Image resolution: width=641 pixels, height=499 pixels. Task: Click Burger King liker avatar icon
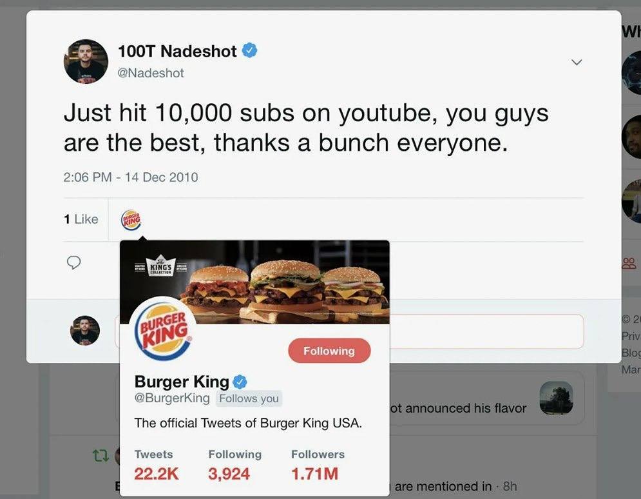click(x=131, y=220)
